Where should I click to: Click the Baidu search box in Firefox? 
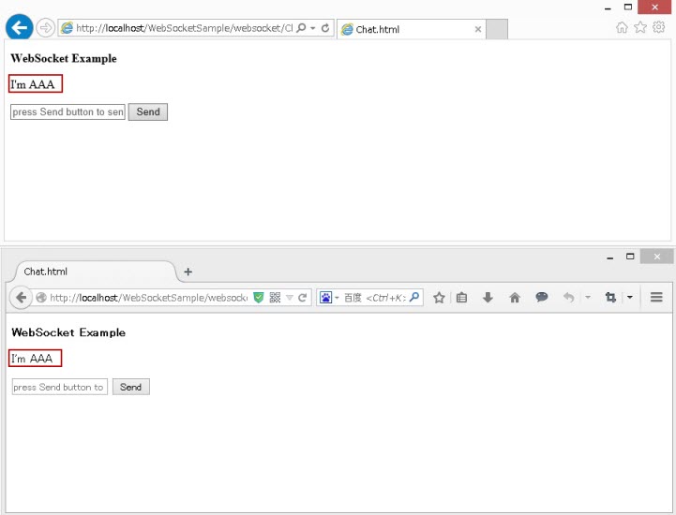(375, 298)
